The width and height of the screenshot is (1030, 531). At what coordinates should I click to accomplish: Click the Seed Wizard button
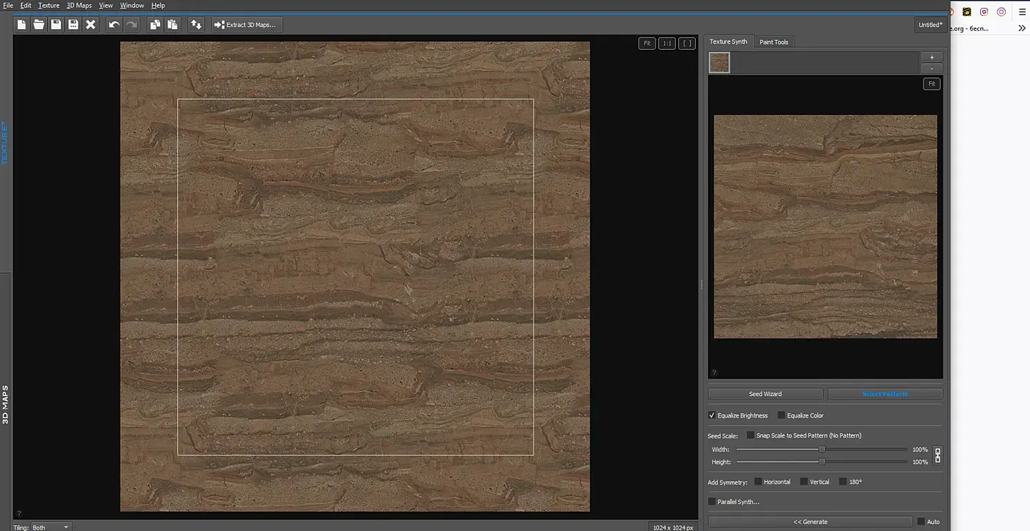(765, 394)
